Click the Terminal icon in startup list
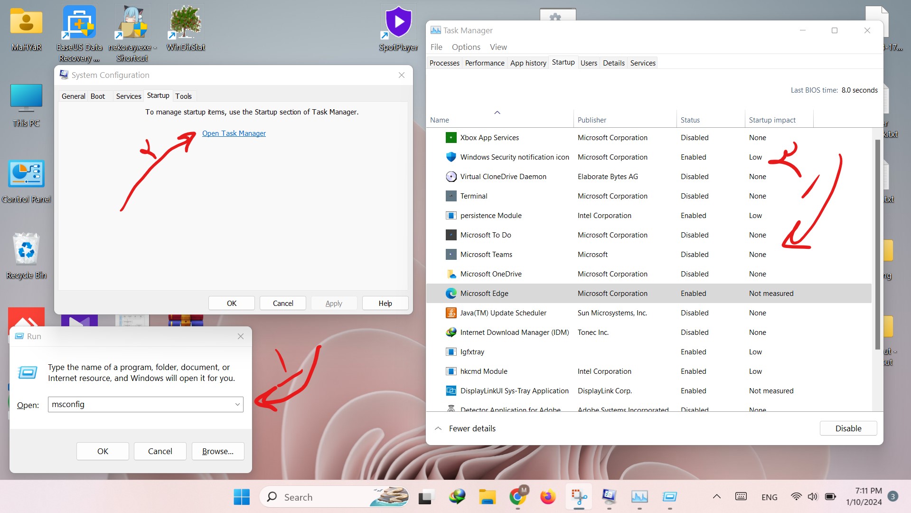 [451, 196]
